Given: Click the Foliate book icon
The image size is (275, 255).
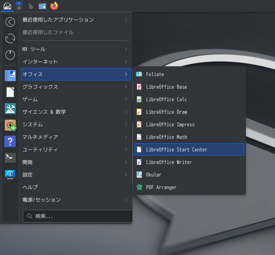Looking at the screenshot, I should [139, 74].
